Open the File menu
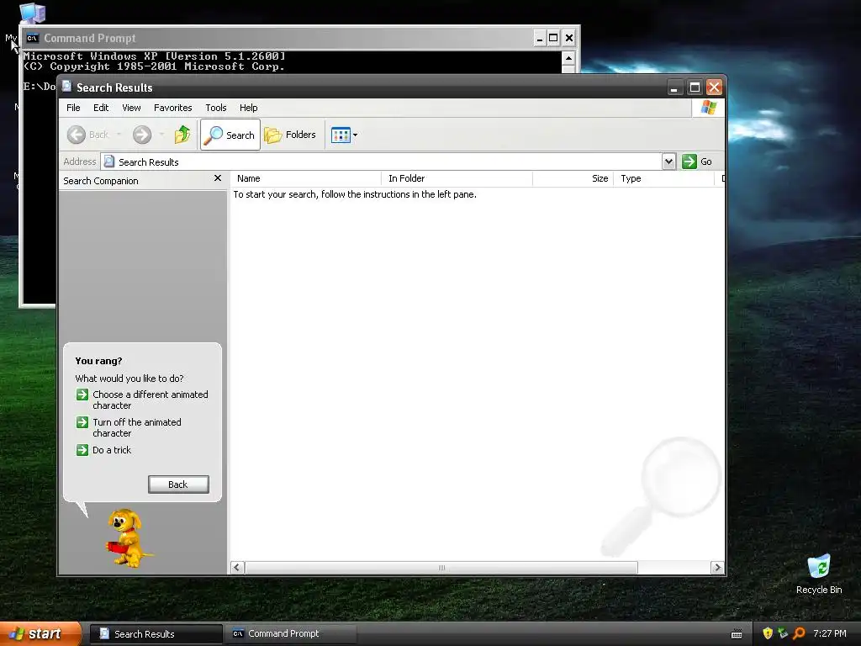 point(73,108)
